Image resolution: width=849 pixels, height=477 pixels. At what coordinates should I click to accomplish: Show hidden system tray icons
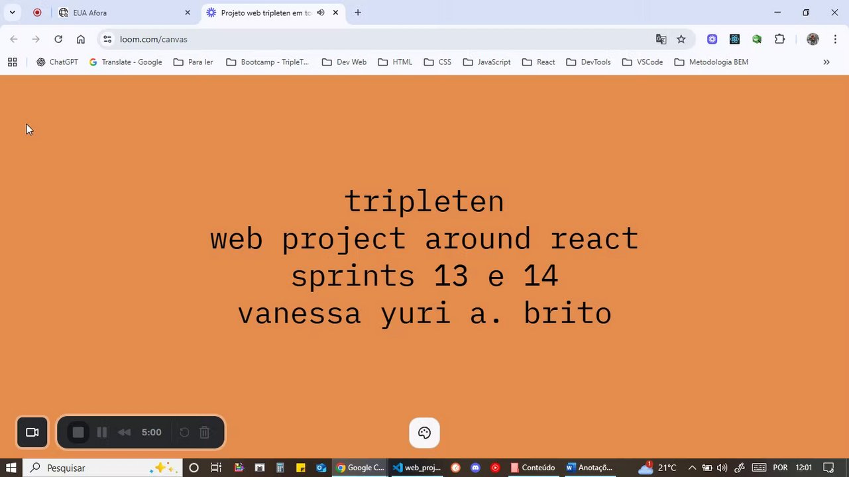pos(693,468)
